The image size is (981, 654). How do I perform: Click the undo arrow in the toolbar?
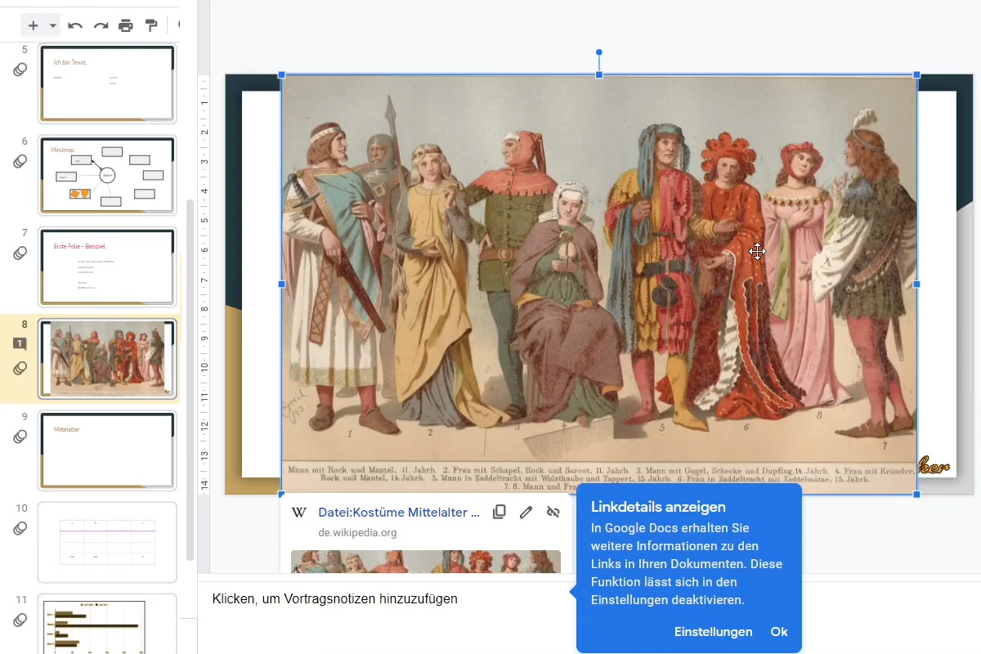click(75, 25)
